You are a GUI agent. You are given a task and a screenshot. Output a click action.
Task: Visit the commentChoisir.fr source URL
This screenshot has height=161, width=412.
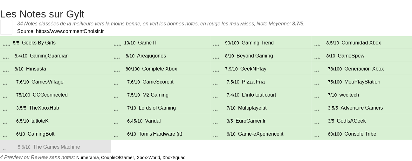pyautogui.click(x=70, y=31)
